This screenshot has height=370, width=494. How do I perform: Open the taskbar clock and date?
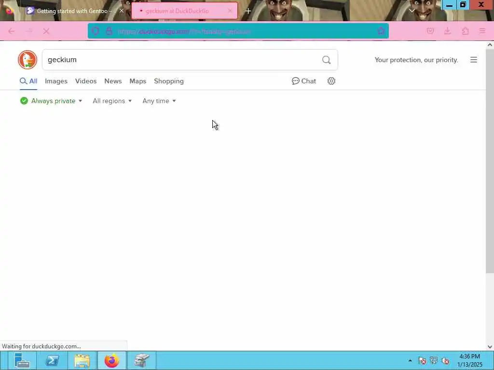coord(470,360)
